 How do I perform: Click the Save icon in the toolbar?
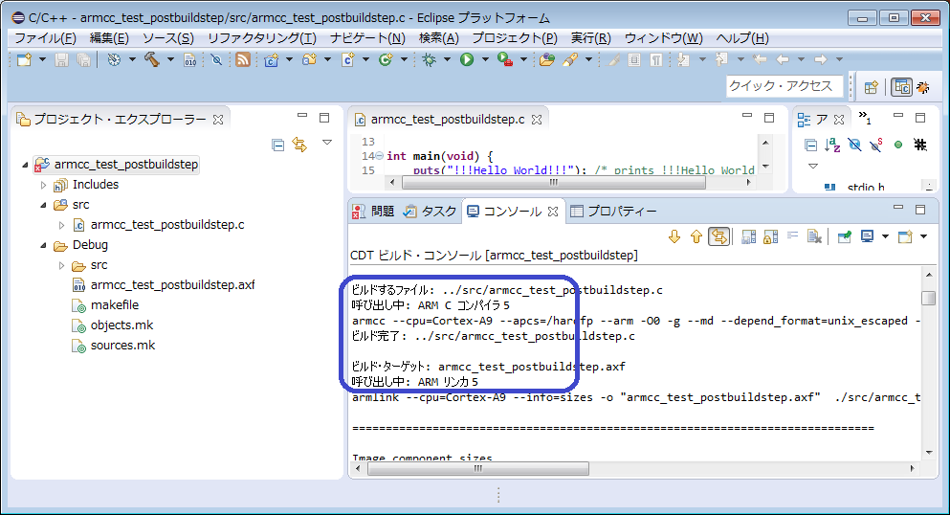tap(61, 59)
